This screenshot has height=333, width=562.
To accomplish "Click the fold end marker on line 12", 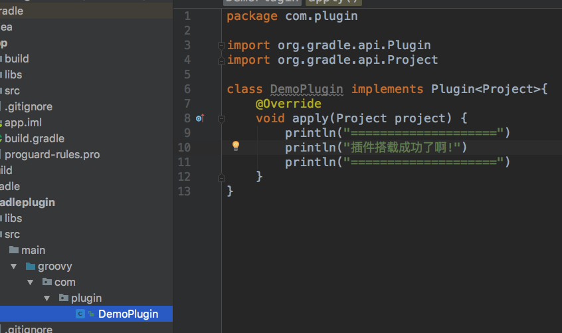I will tap(221, 177).
